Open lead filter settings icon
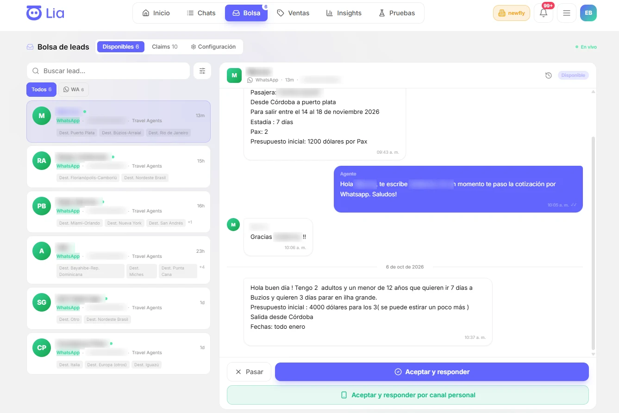This screenshot has width=619, height=413. click(x=202, y=71)
